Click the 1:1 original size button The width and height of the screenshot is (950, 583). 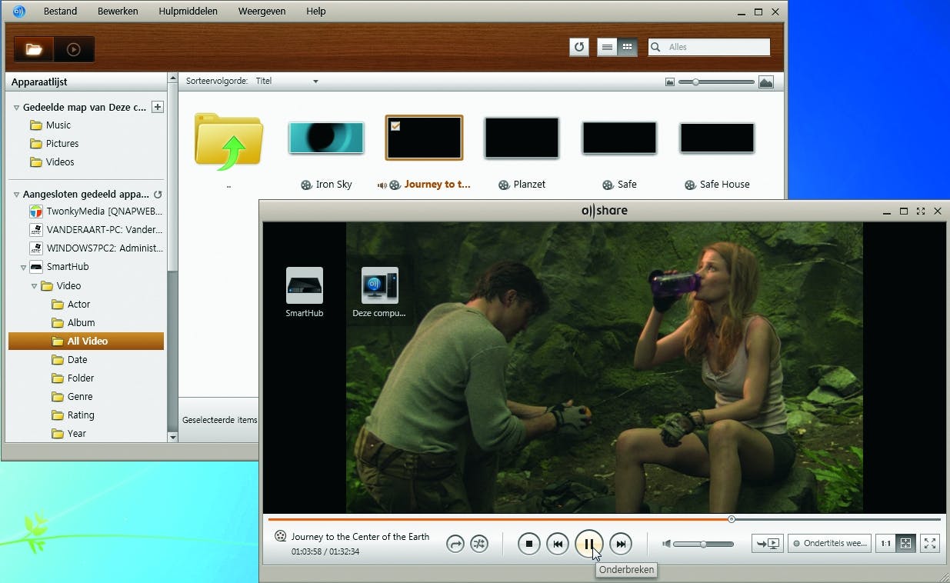pos(885,543)
